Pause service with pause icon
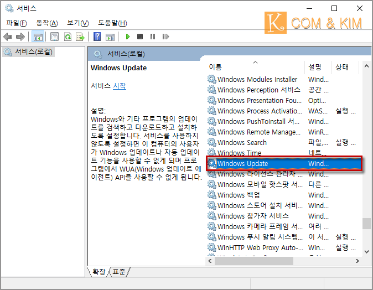Viewport: 373px width, 290px height. pos(153,37)
